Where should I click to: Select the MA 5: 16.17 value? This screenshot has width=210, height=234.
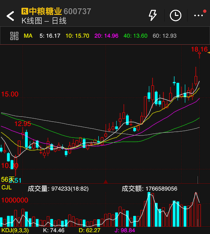[50, 36]
